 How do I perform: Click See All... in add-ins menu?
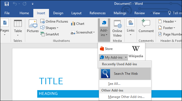tap(114, 84)
